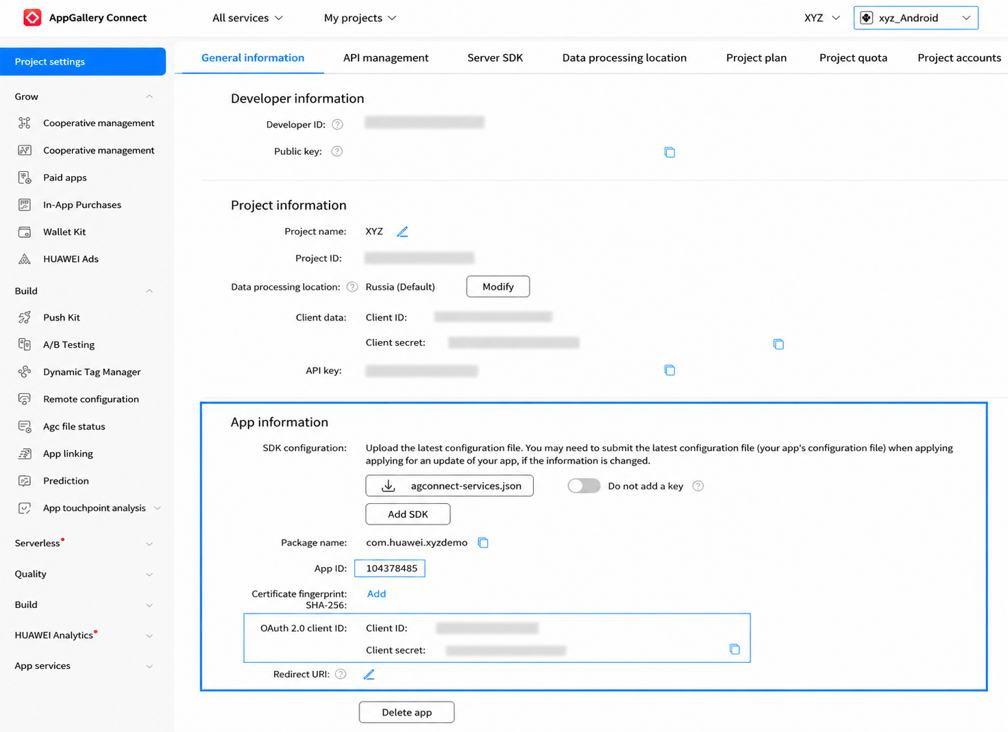The image size is (1008, 732).
Task: Expand the Serverless section
Action: [149, 544]
